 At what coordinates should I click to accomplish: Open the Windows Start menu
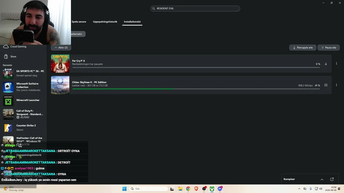pyautogui.click(x=124, y=189)
